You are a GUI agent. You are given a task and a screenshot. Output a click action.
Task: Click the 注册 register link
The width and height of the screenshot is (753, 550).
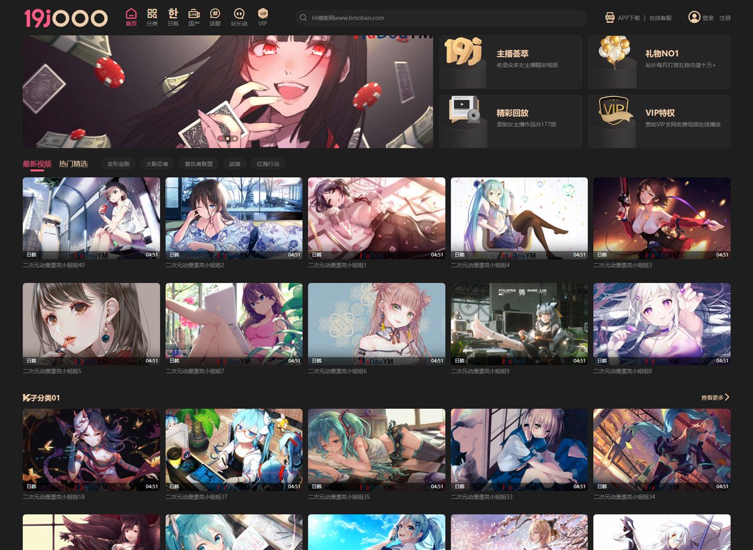(x=725, y=18)
